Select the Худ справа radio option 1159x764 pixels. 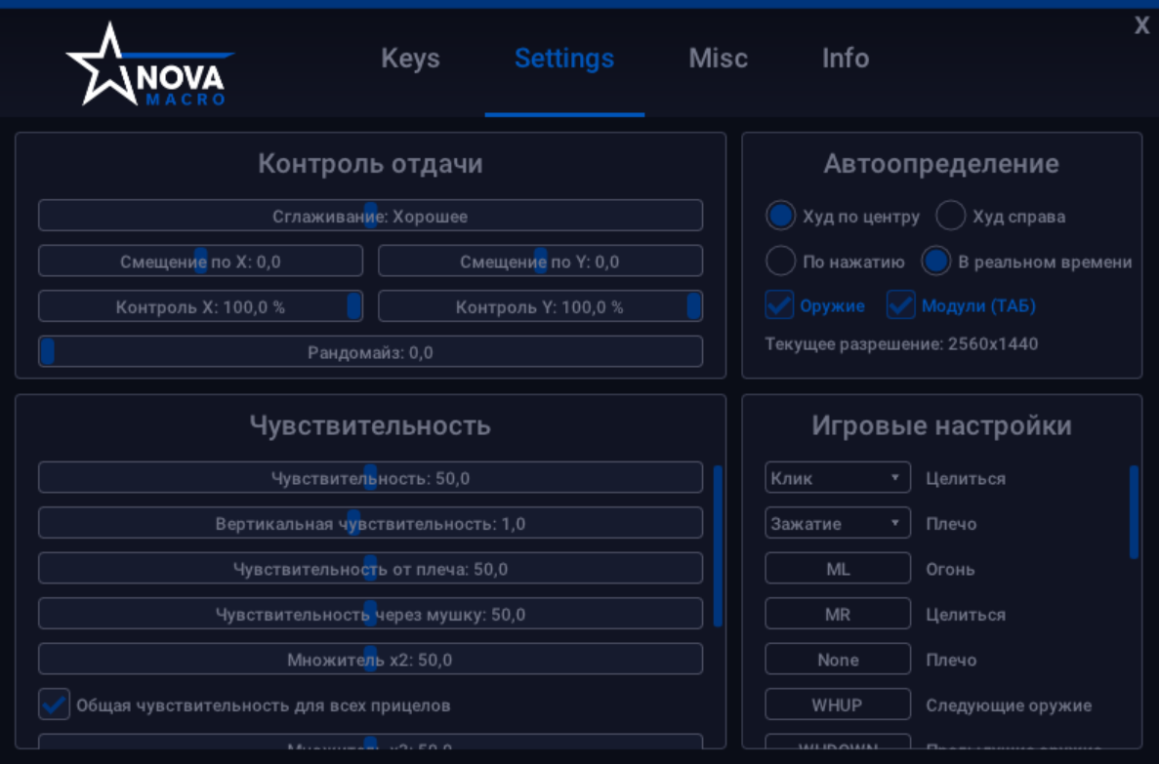click(x=950, y=216)
